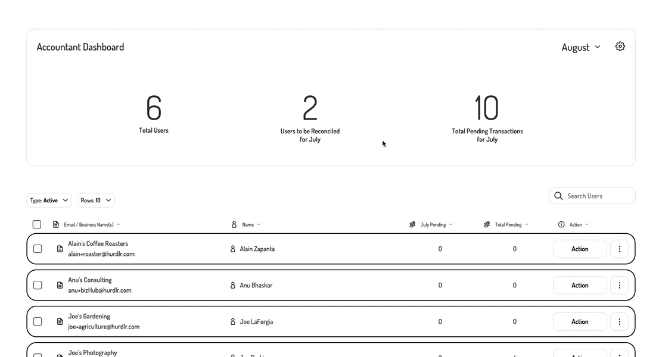Viewport: 662px width, 357px height.
Task: Open the August month dropdown
Action: [581, 47]
